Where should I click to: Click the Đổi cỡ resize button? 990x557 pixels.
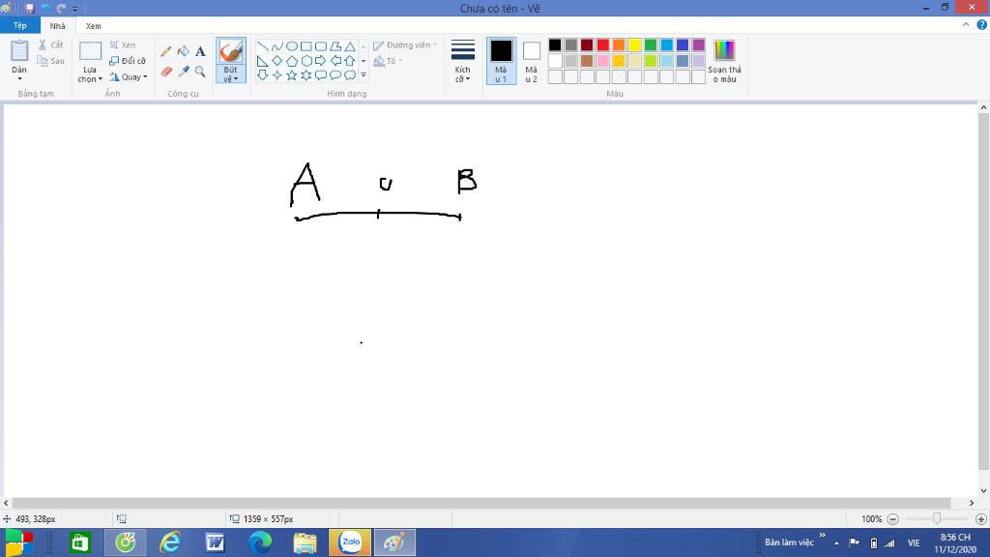pyautogui.click(x=128, y=61)
